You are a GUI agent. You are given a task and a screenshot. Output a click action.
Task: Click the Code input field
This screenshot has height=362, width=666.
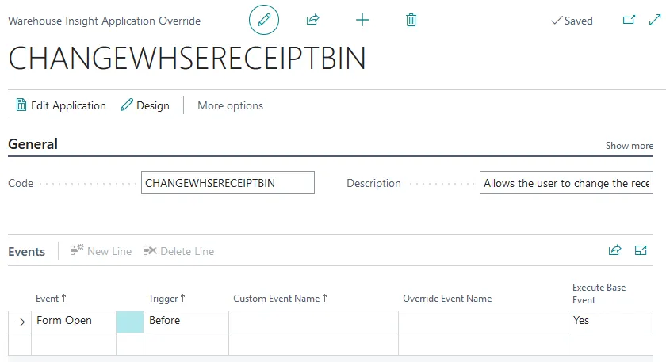(x=228, y=183)
